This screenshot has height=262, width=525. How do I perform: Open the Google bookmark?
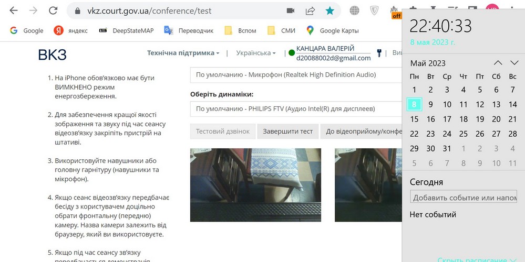27,31
